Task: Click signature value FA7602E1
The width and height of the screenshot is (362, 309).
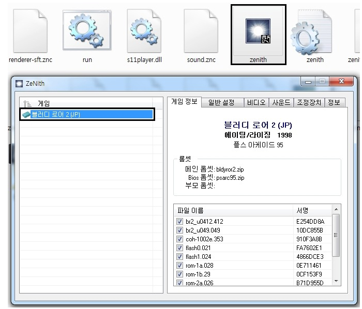Action: [309, 248]
